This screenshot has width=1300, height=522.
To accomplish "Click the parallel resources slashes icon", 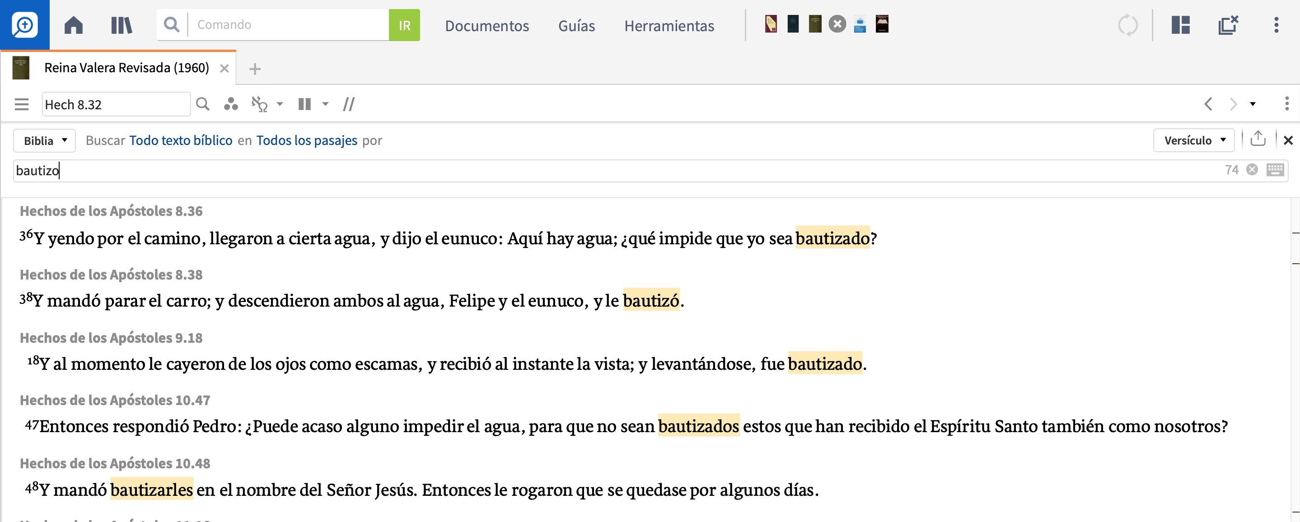I will pyautogui.click(x=349, y=104).
